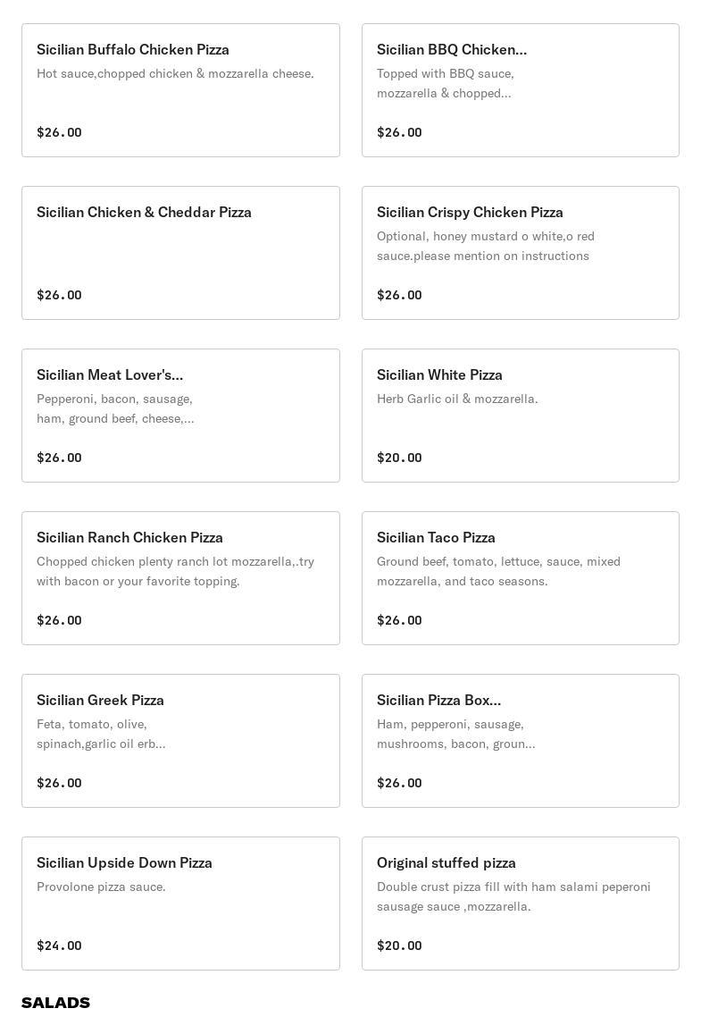Click the $24.00 price of Upside Down Pizza
This screenshot has width=701, height=1017.
(x=59, y=946)
